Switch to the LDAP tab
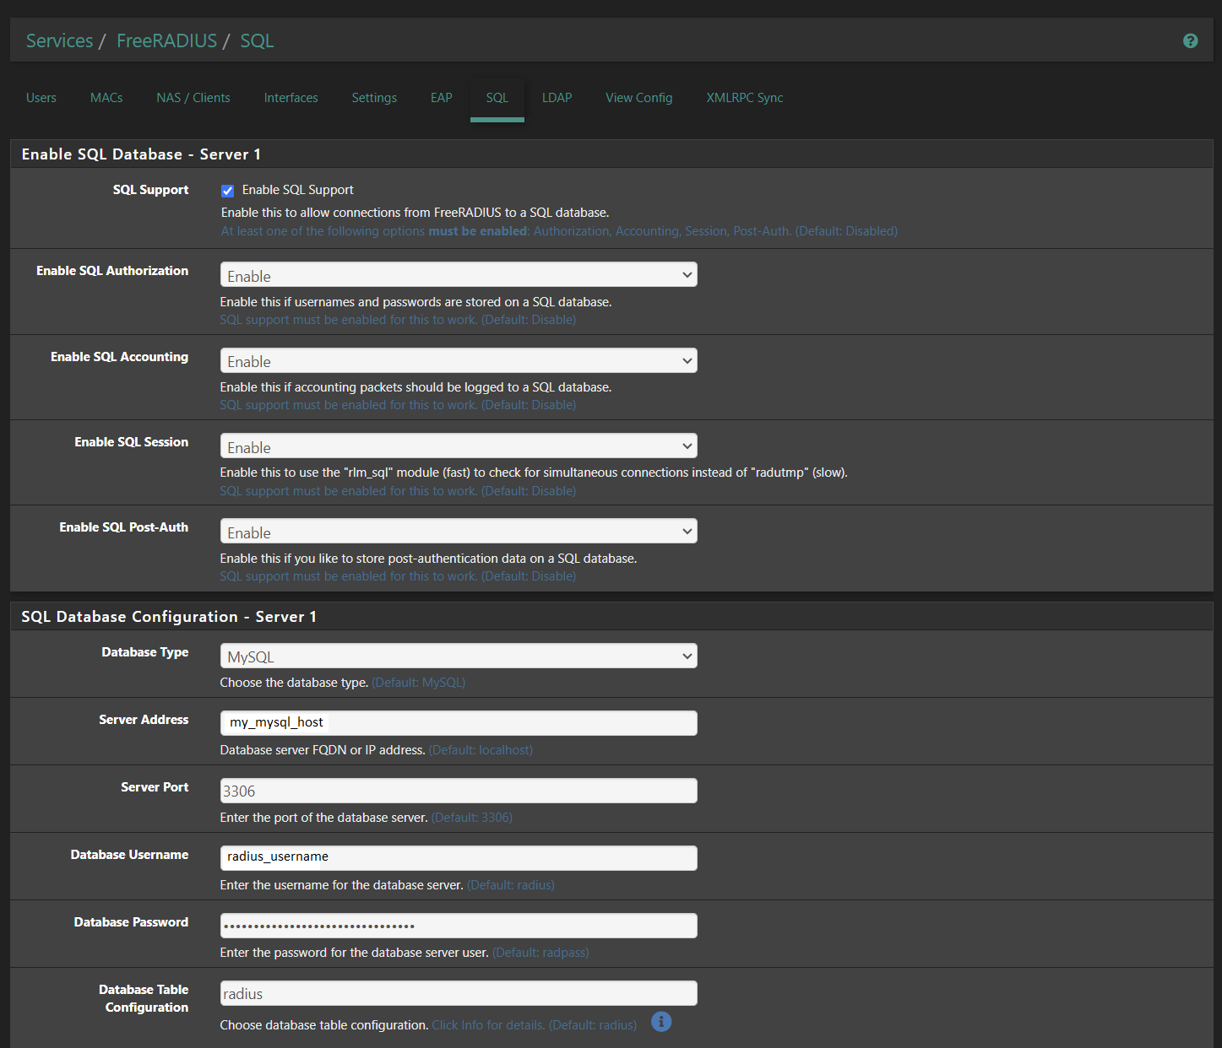 (x=557, y=98)
